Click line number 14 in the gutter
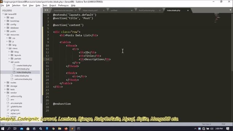This screenshot has height=131, width=233. click(x=47, y=59)
